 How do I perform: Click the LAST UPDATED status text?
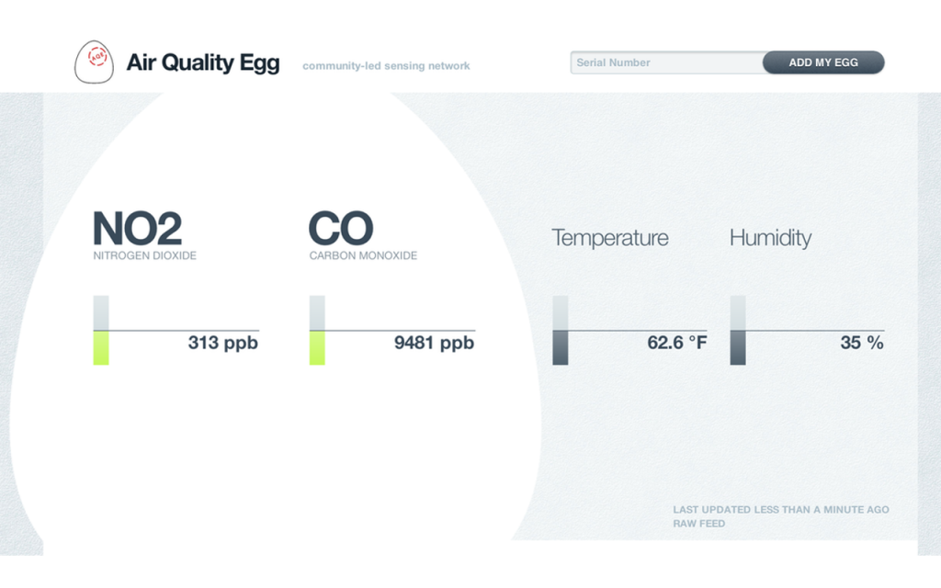coord(781,509)
